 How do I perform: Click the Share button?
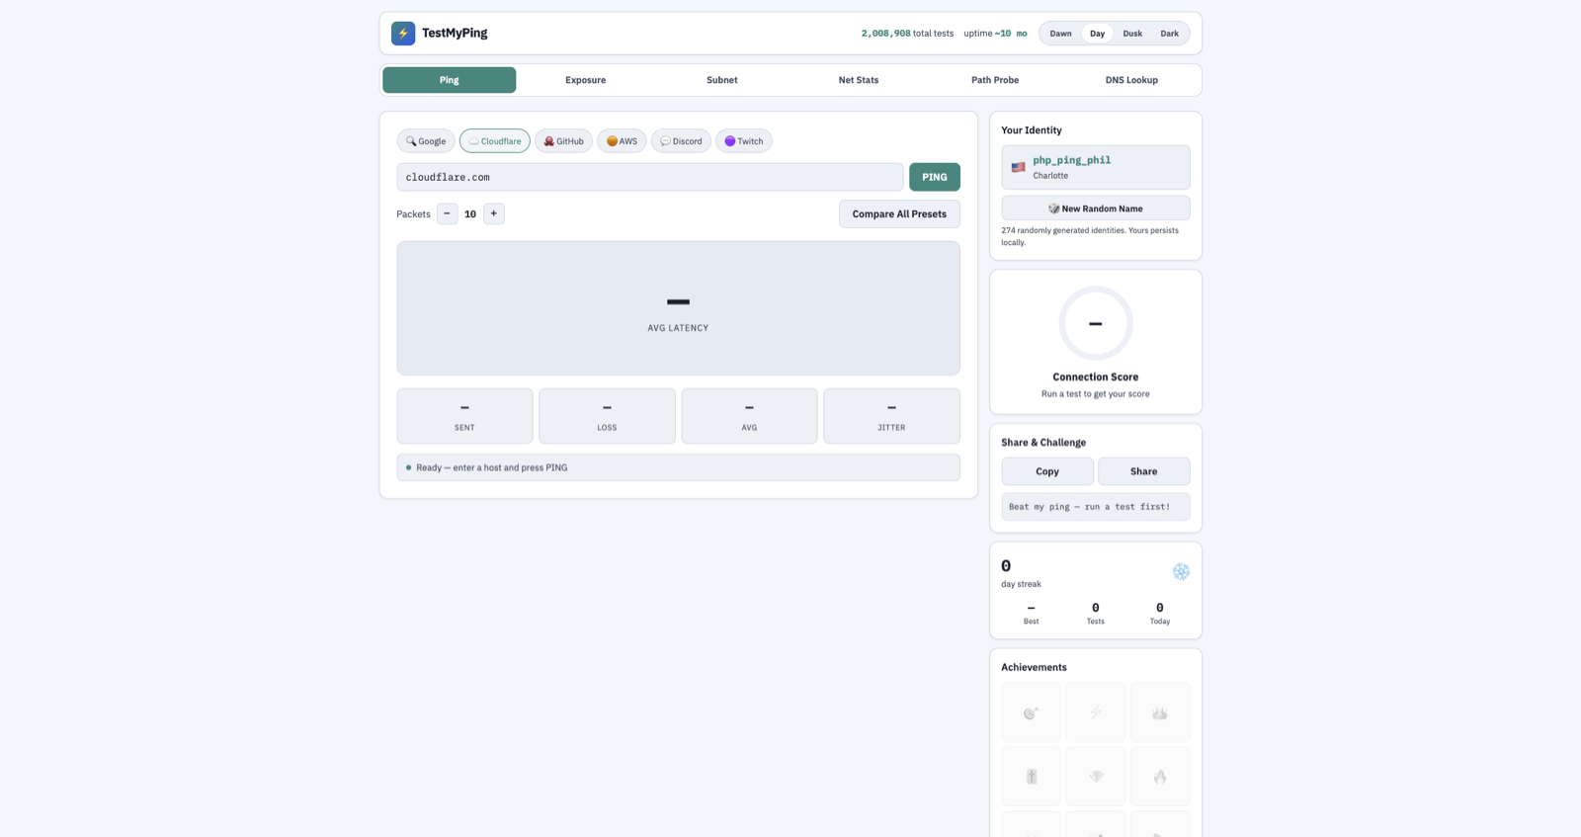(1144, 471)
